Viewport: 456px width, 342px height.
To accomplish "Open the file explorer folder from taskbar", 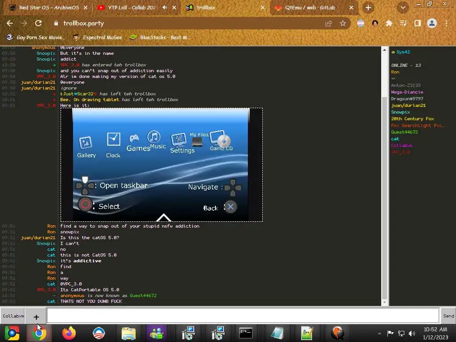I will 129,333.
